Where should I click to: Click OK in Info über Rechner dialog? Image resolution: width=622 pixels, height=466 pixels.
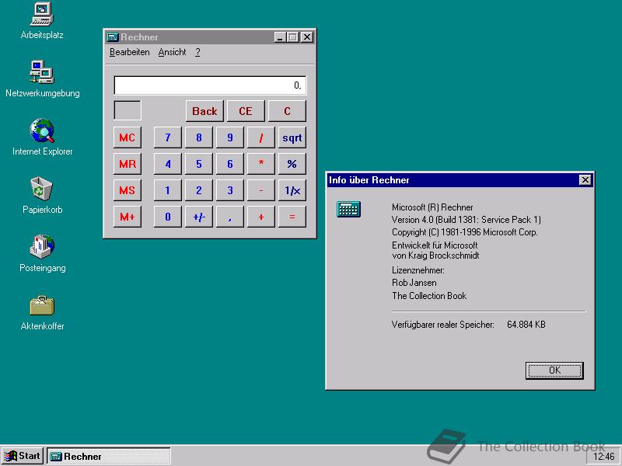554,370
